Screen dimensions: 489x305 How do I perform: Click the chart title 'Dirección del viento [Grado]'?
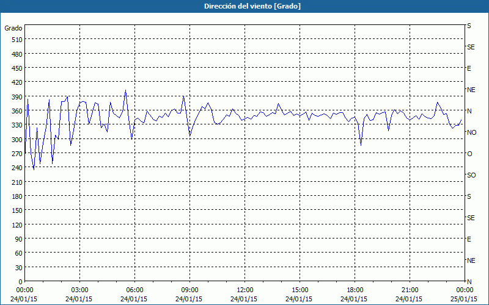click(x=252, y=6)
